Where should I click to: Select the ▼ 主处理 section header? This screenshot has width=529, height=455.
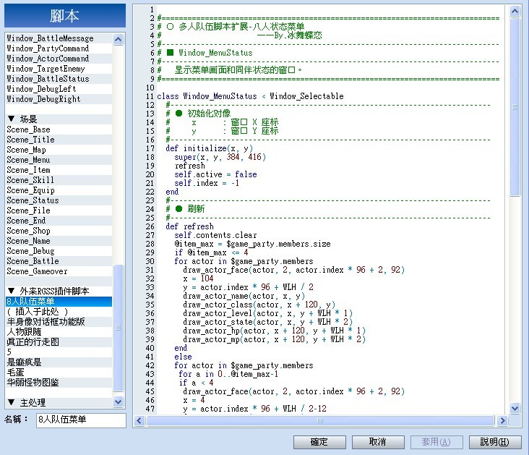tap(59, 402)
